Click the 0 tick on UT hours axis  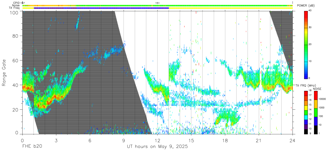[x=22, y=140]
